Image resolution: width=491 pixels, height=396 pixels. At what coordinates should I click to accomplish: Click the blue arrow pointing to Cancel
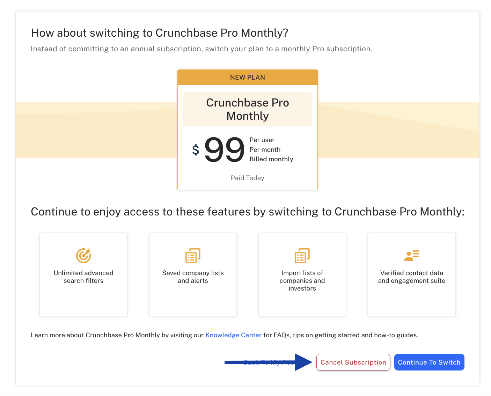[268, 362]
